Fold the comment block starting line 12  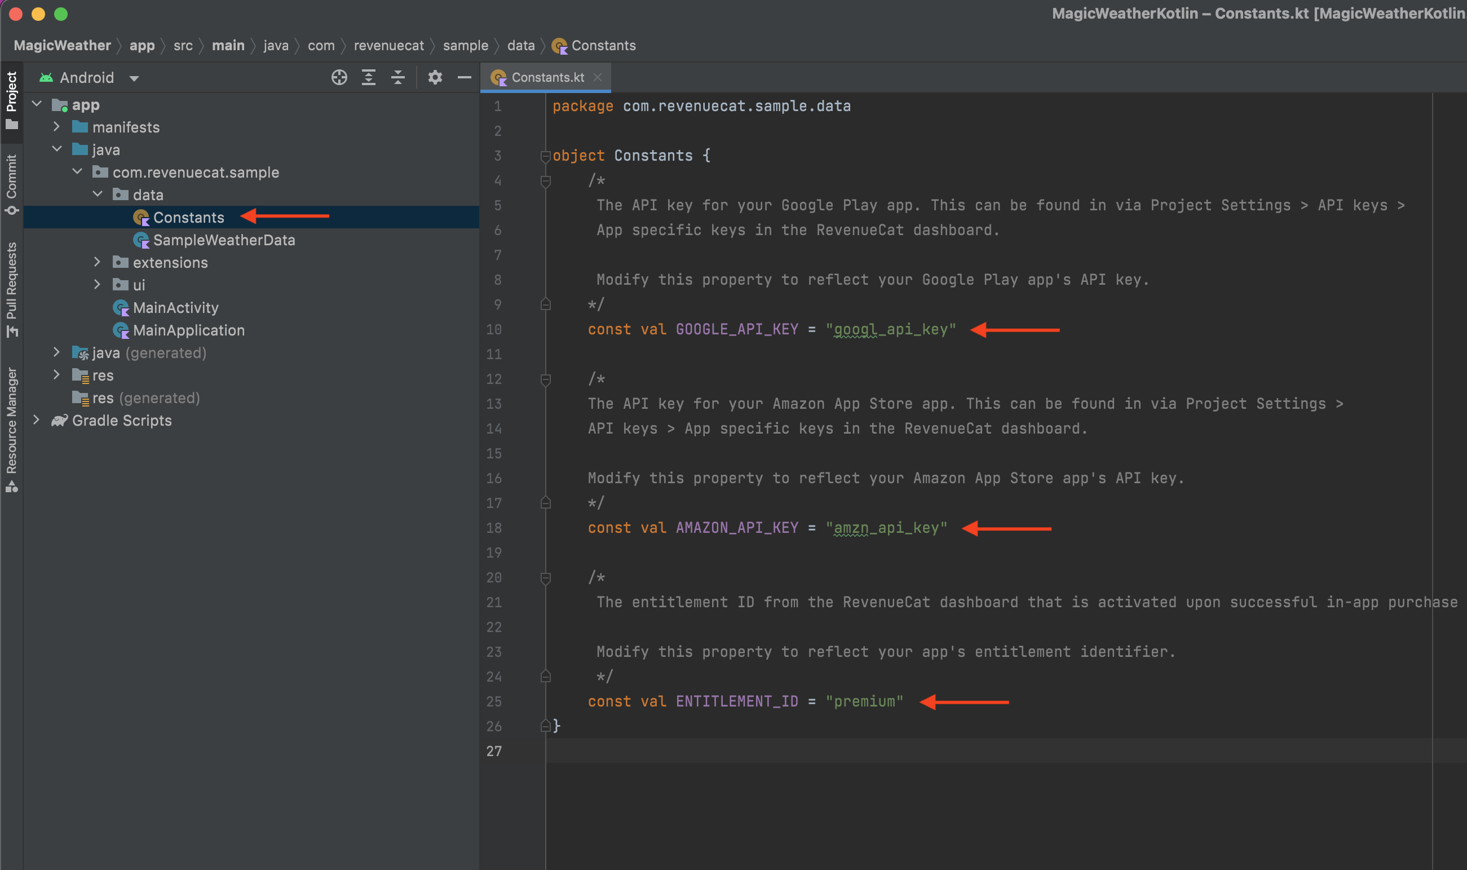(x=545, y=379)
